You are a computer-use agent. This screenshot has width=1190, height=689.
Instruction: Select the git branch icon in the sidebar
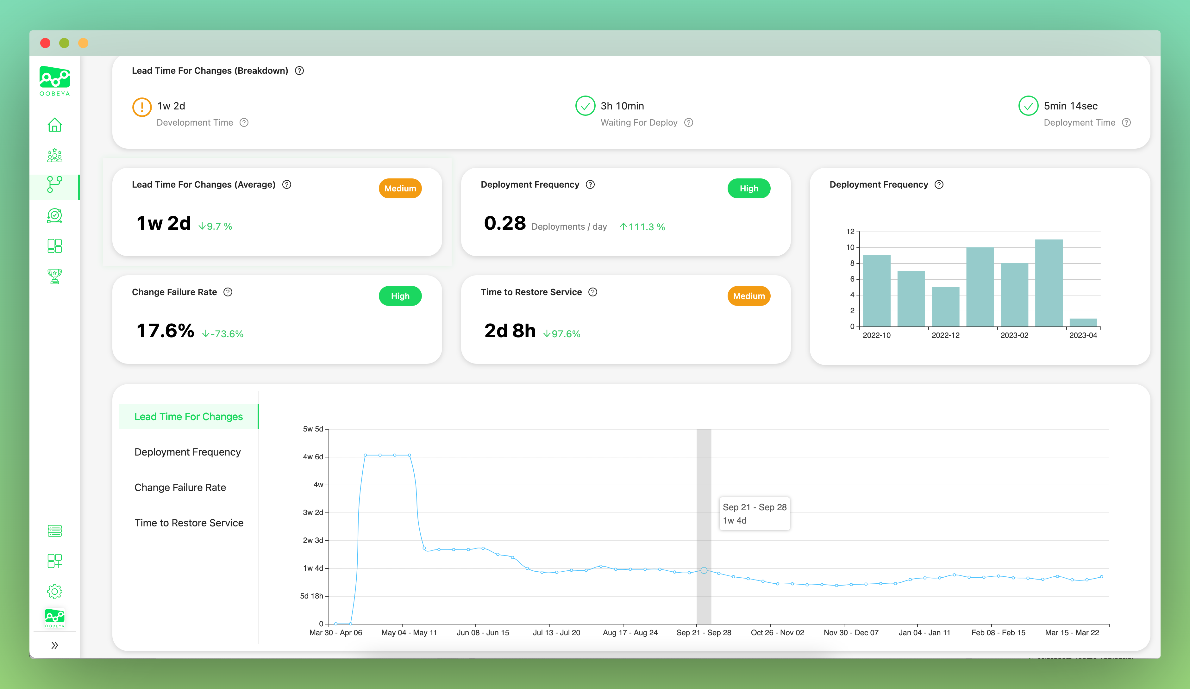click(x=54, y=184)
